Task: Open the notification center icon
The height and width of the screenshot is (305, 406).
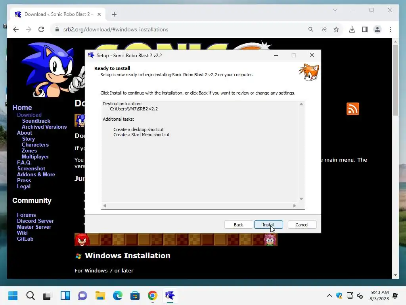Action: (x=395, y=295)
